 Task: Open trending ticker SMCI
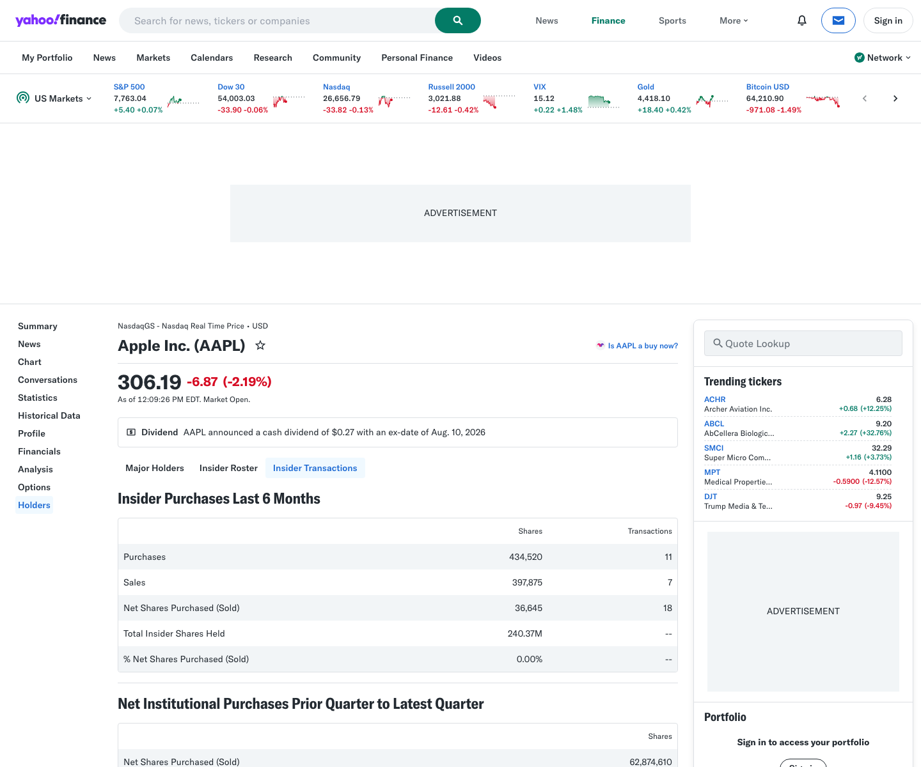(x=714, y=448)
